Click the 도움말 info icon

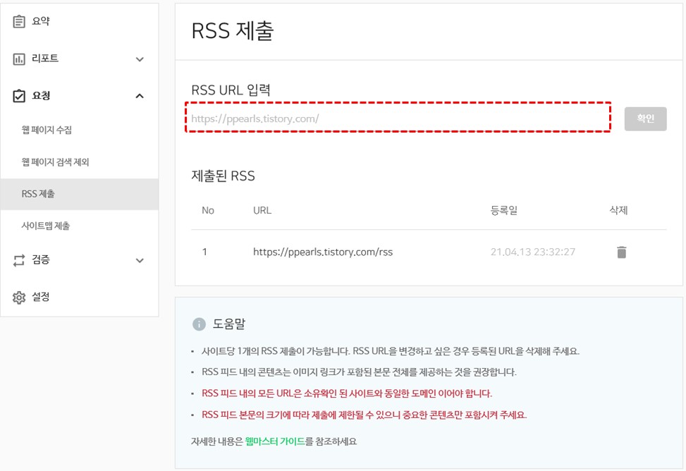[199, 324]
